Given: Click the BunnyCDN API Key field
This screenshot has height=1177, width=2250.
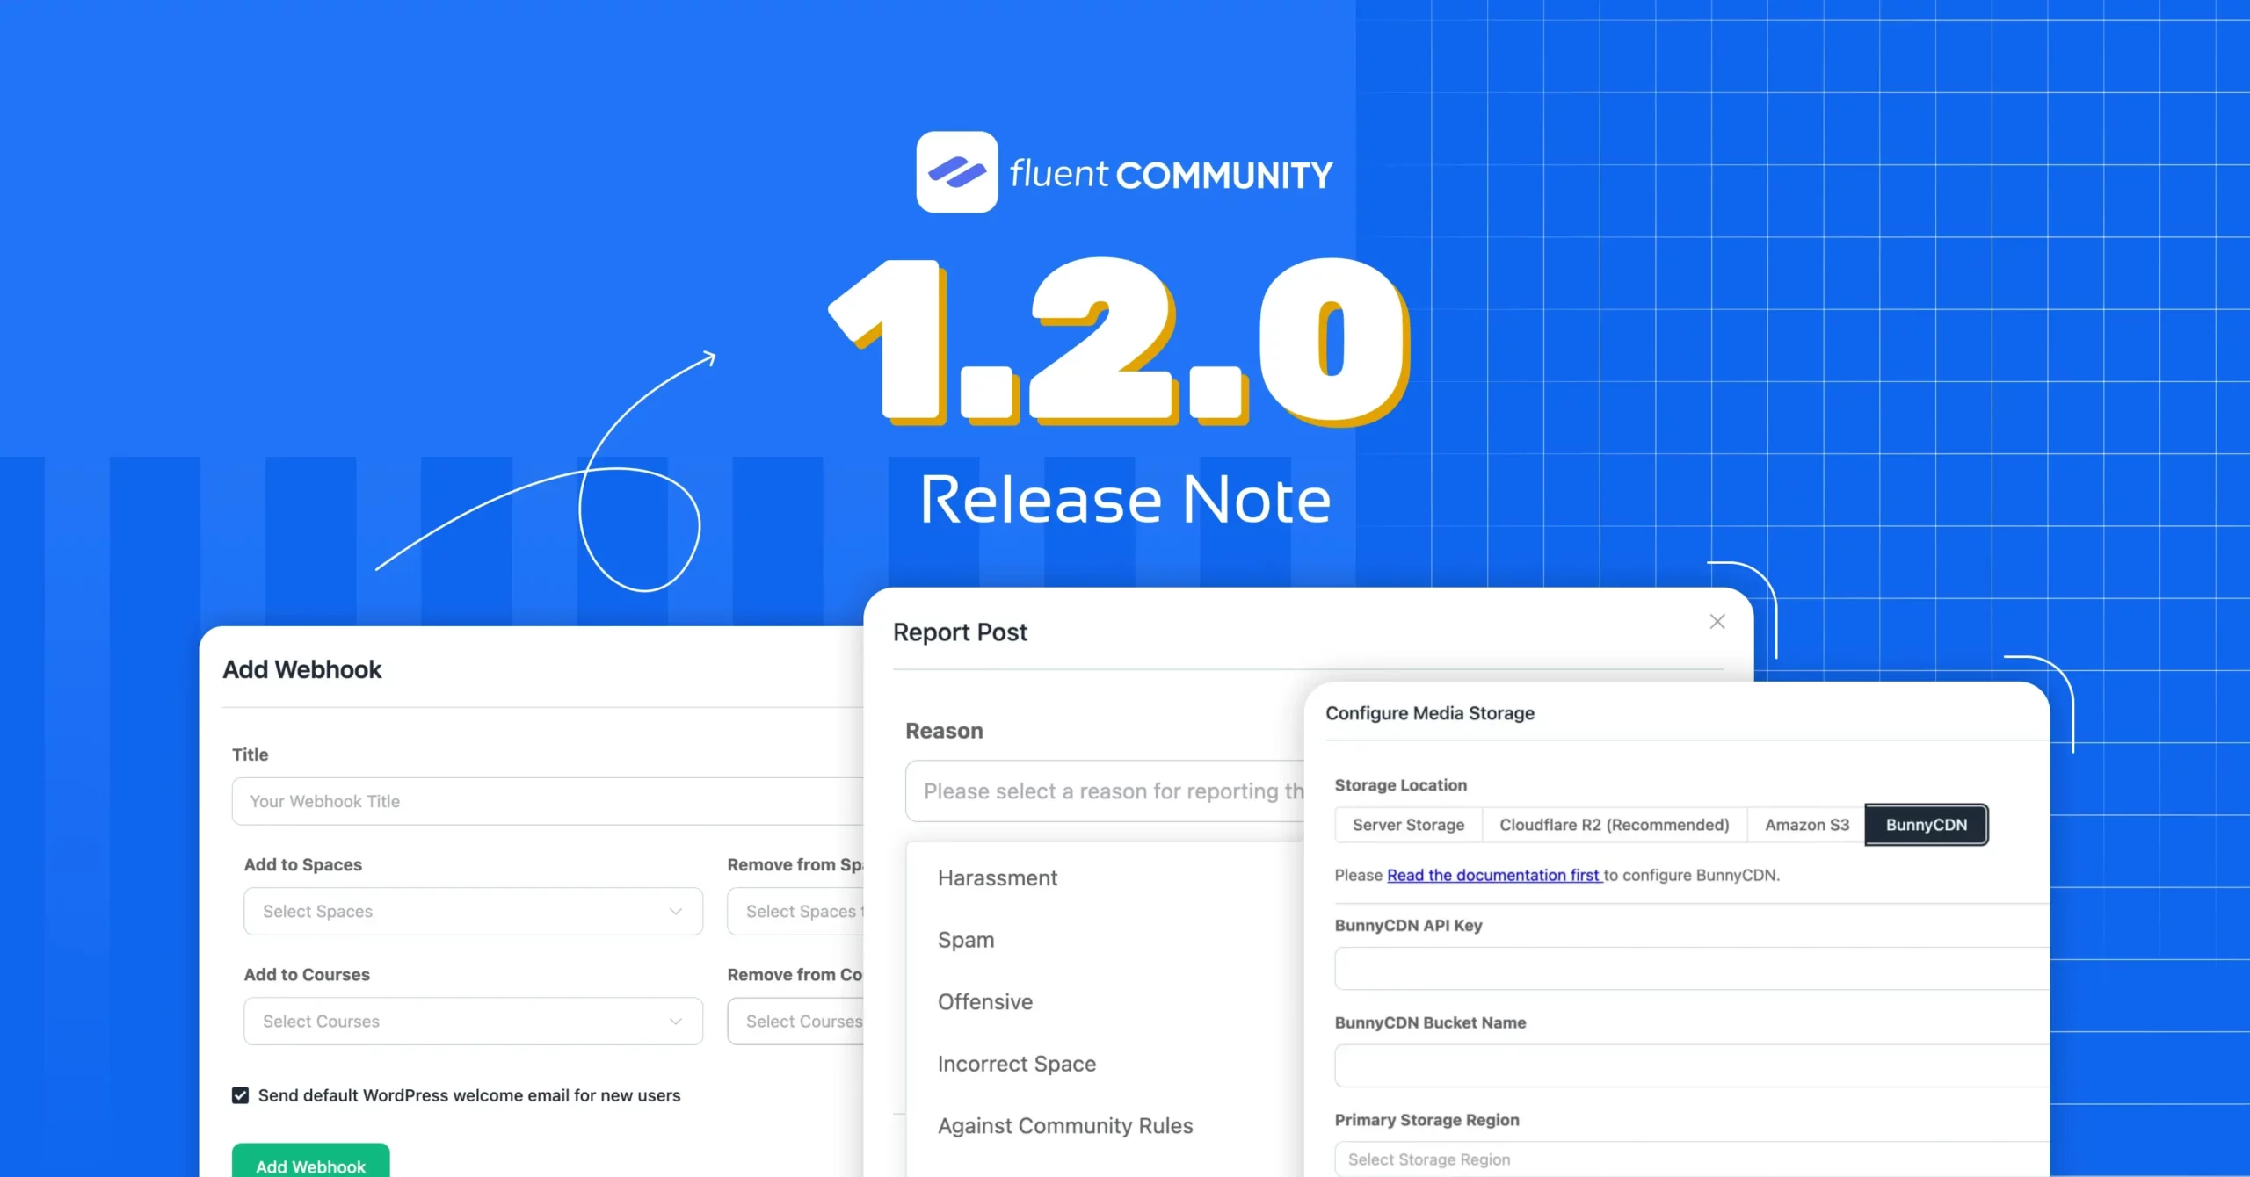Looking at the screenshot, I should (1692, 969).
